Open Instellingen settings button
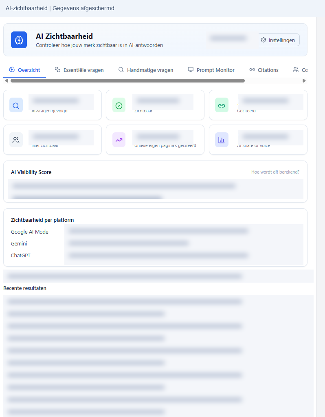Screen dimensions: 325x417 tap(279, 40)
